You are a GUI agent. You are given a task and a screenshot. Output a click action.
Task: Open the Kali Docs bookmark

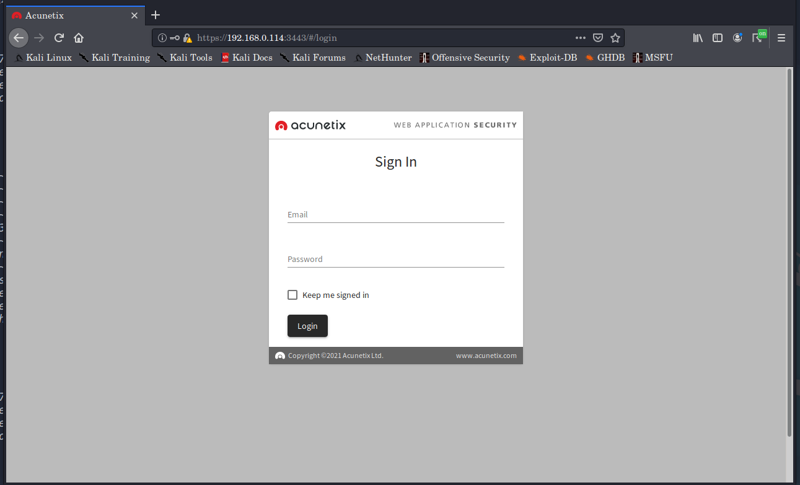pyautogui.click(x=247, y=58)
